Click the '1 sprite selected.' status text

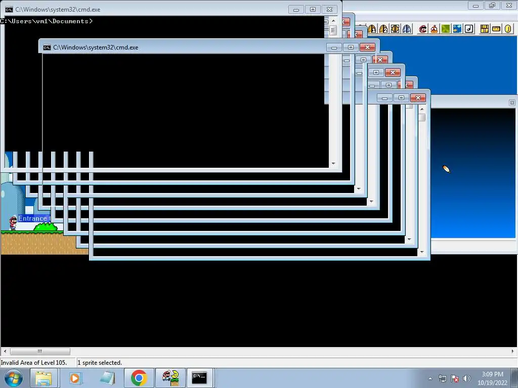pos(100,363)
